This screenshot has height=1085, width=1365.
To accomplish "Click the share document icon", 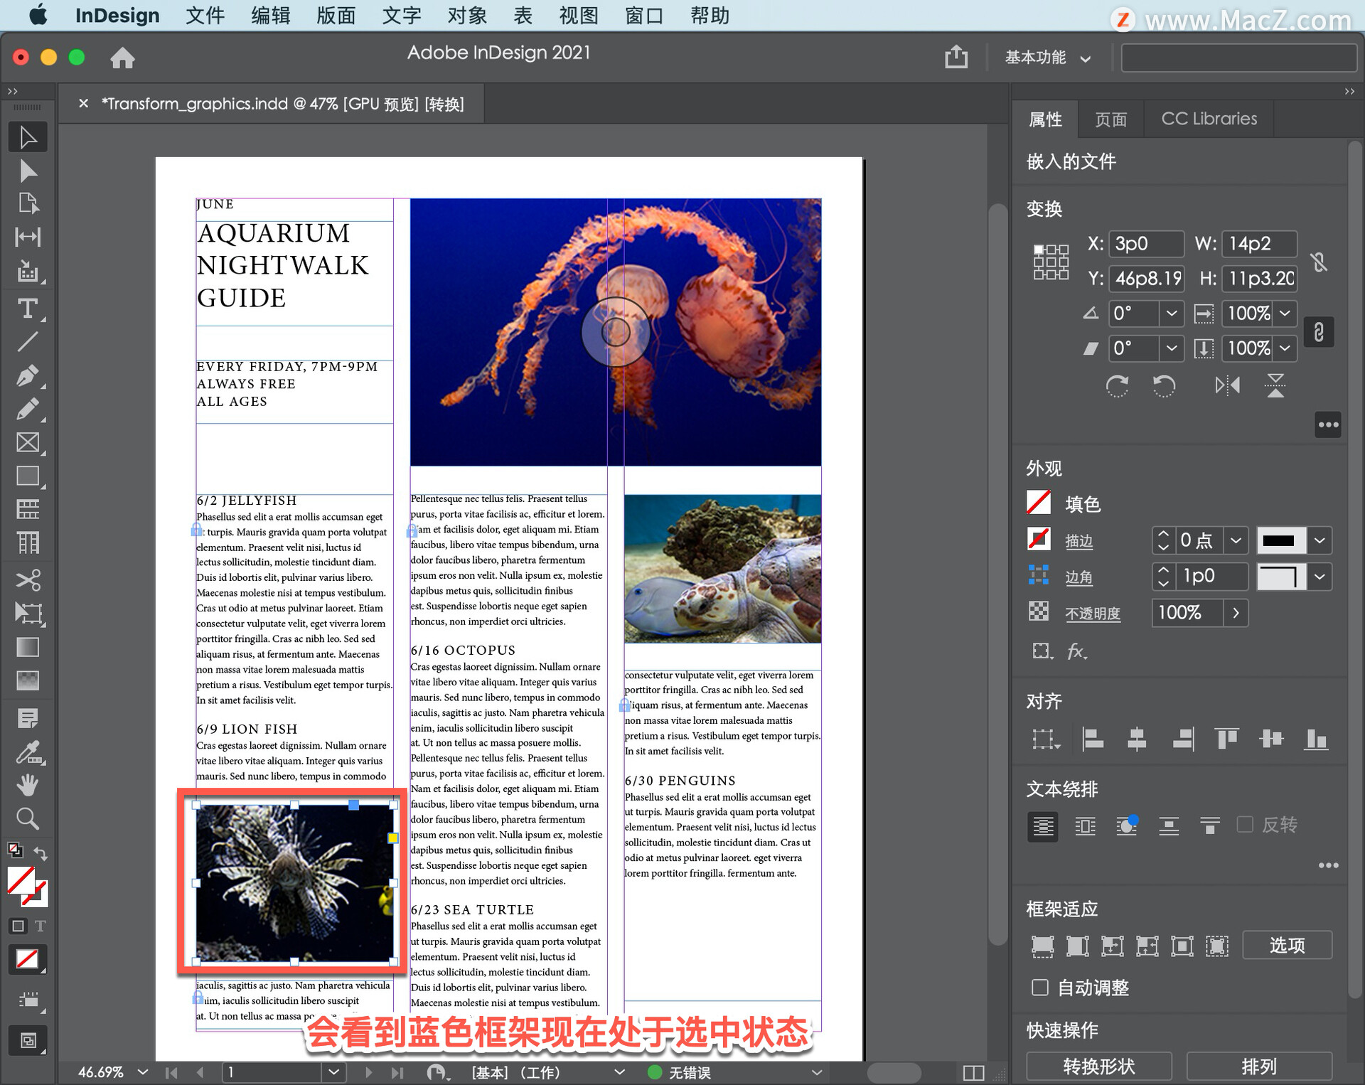I will [956, 57].
